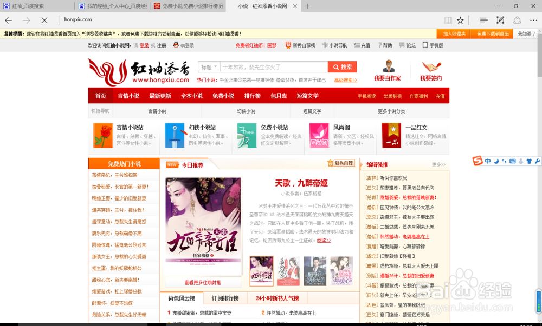Image resolution: width=542 pixels, height=326 pixels.
Task: Open 手机版 in top bar
Action: (x=433, y=45)
